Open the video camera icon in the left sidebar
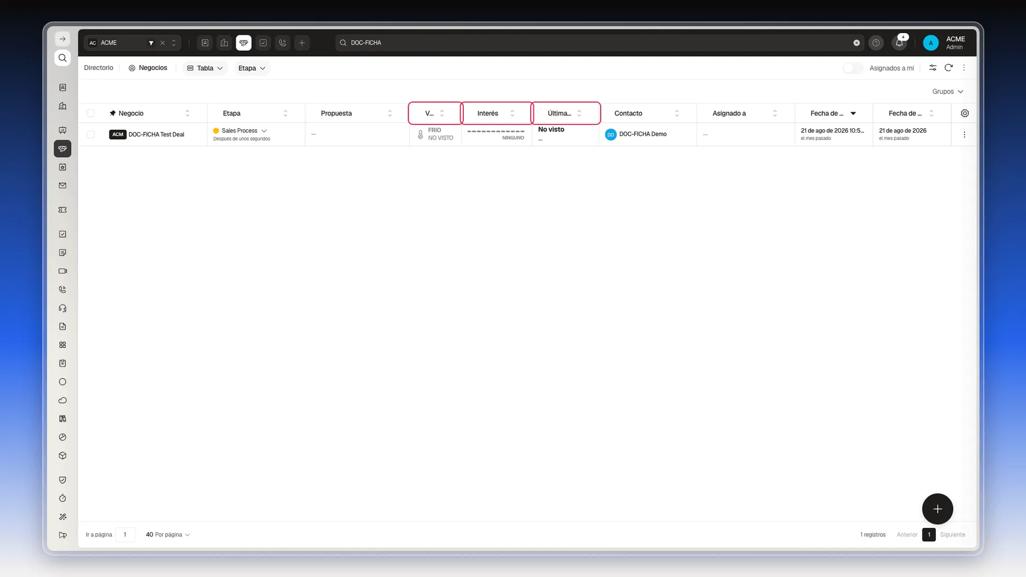 pos(63,271)
